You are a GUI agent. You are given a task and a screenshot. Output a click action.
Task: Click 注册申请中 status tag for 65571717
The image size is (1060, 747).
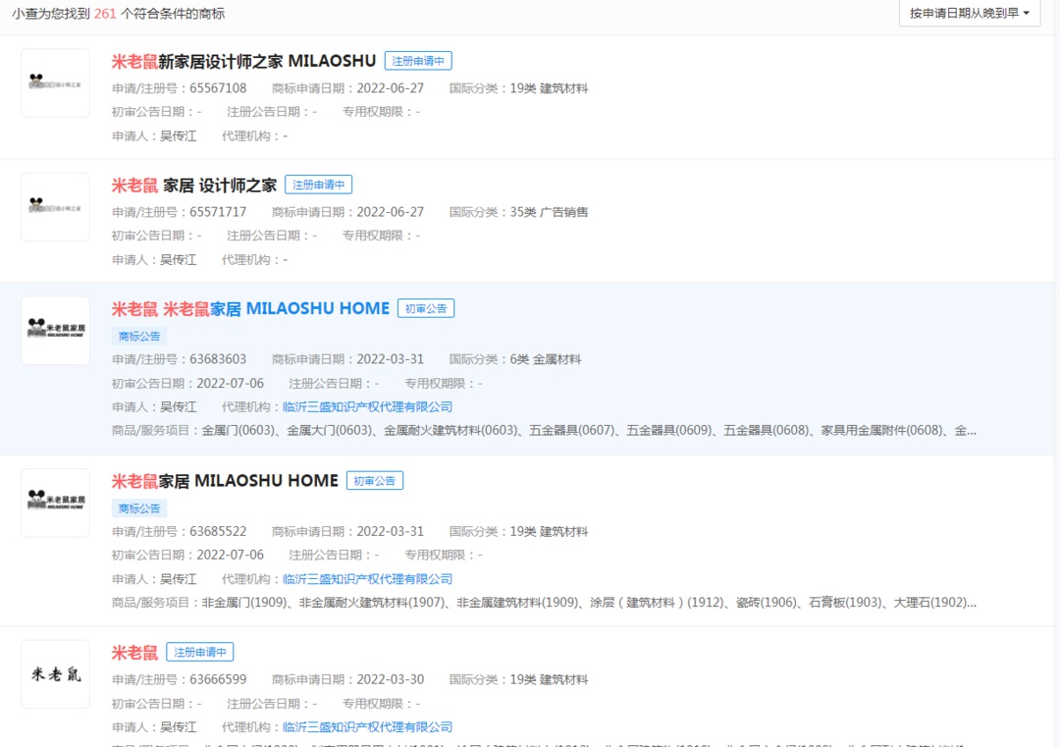point(318,185)
